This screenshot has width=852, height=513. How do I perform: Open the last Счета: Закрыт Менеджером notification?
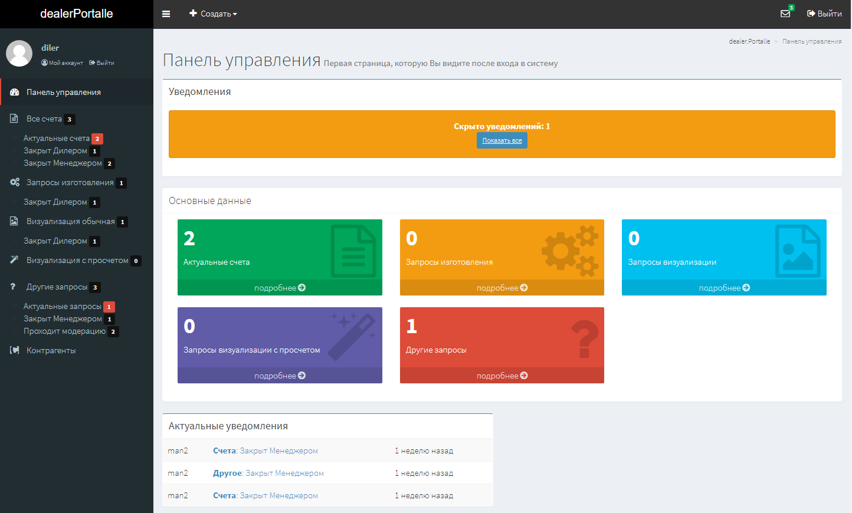[x=266, y=495]
